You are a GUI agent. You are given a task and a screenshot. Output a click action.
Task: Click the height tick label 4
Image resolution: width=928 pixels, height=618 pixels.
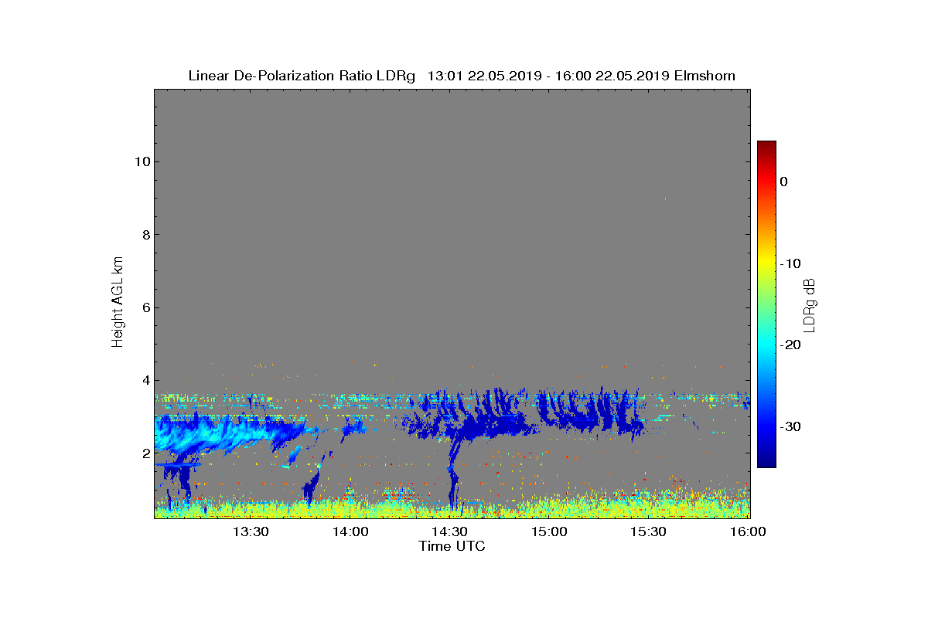coord(145,380)
